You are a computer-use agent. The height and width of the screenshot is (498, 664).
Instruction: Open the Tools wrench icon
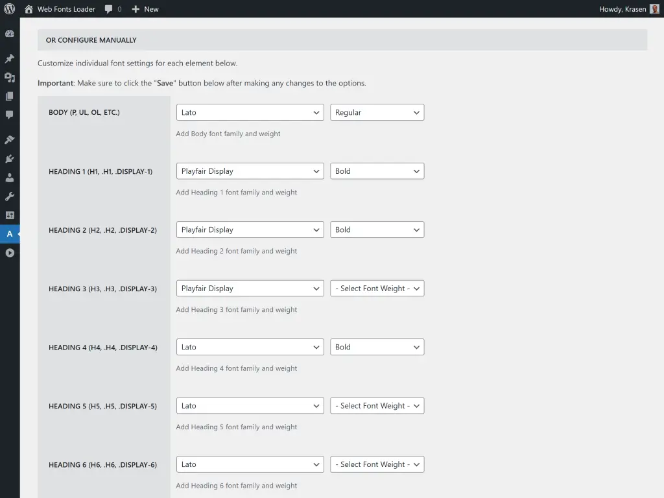tap(10, 196)
